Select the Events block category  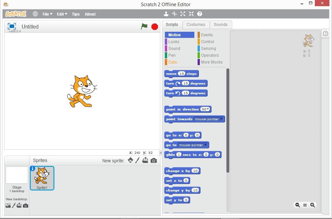coord(207,35)
